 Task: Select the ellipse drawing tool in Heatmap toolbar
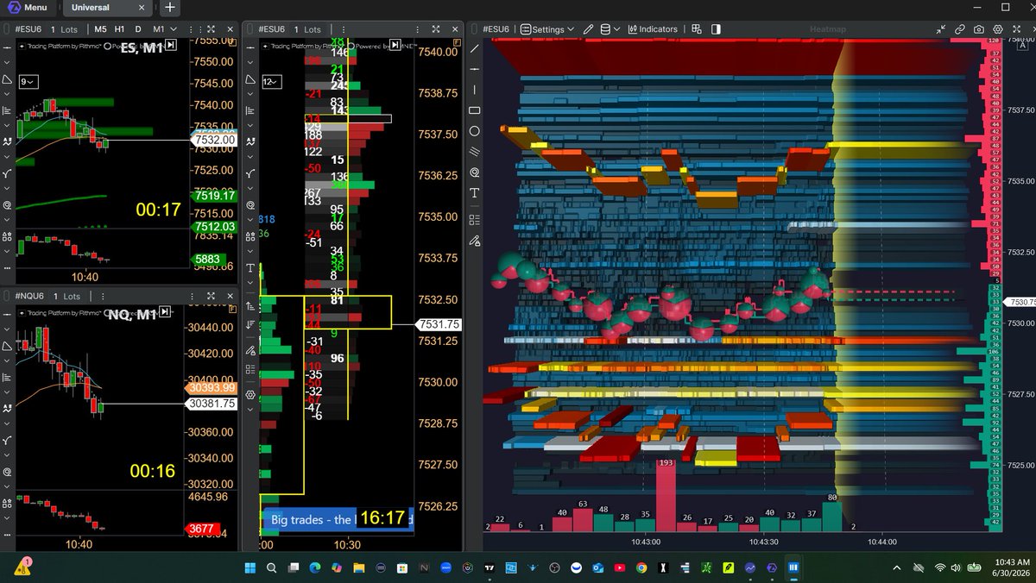(x=474, y=131)
